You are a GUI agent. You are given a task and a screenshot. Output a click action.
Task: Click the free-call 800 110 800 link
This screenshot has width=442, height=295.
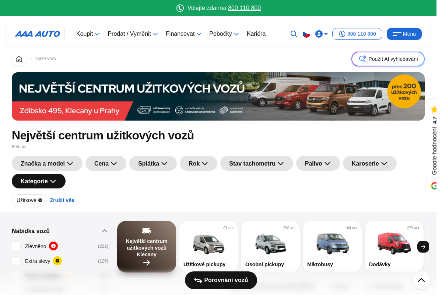[x=244, y=8]
